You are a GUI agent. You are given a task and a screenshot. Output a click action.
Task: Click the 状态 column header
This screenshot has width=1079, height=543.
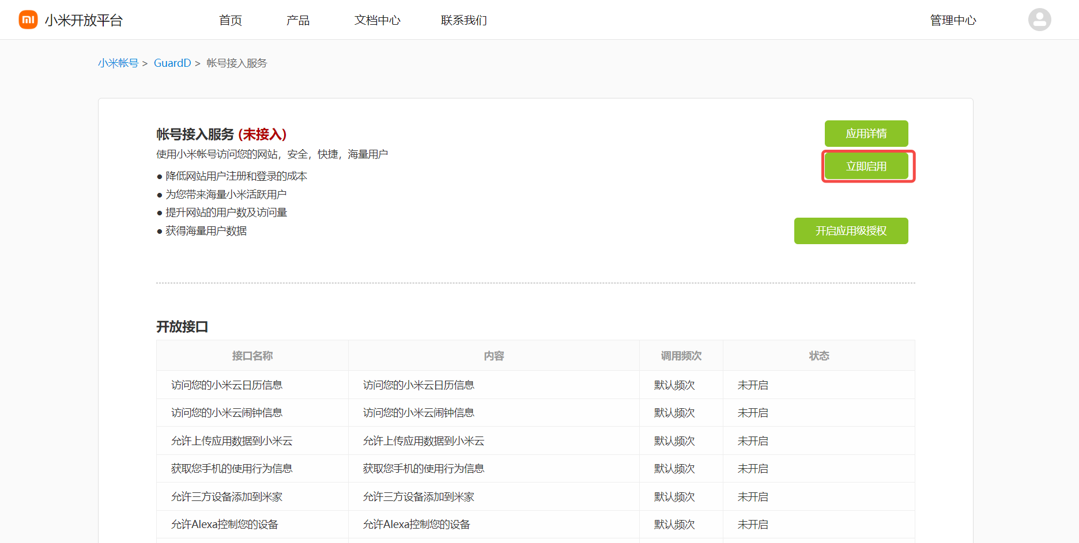818,356
